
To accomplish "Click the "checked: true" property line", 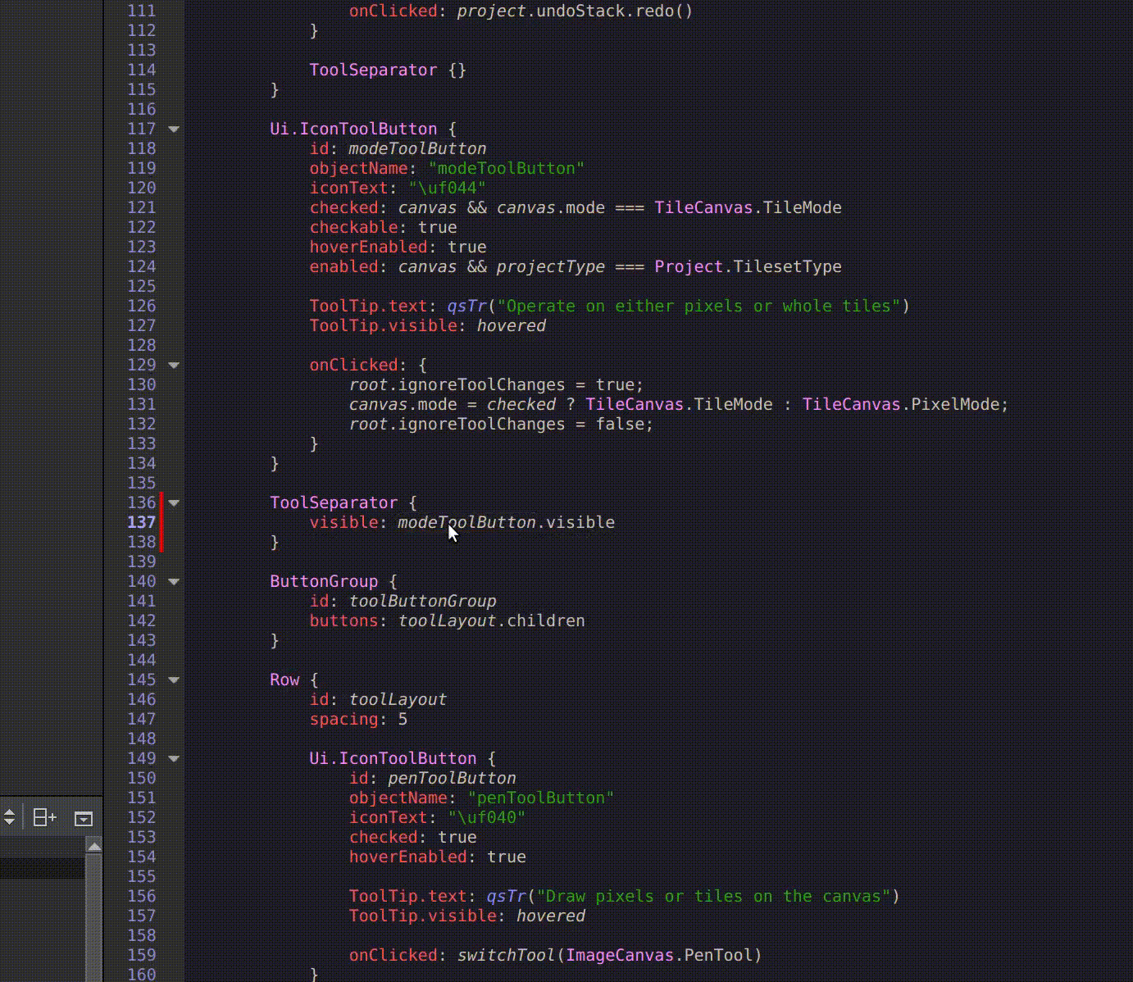I will 412,837.
